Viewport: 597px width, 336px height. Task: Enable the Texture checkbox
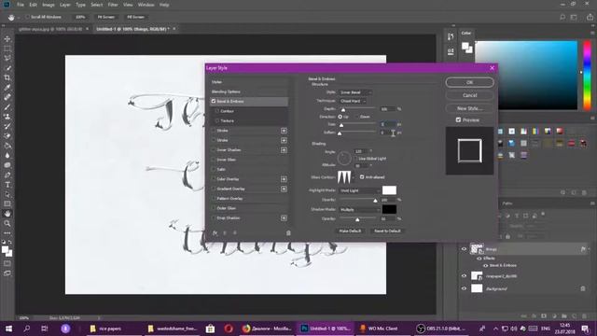click(217, 120)
